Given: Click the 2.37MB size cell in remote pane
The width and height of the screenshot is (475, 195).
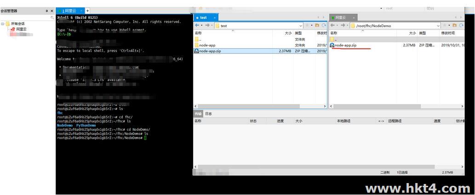Looking at the screenshot, I should tap(409, 45).
